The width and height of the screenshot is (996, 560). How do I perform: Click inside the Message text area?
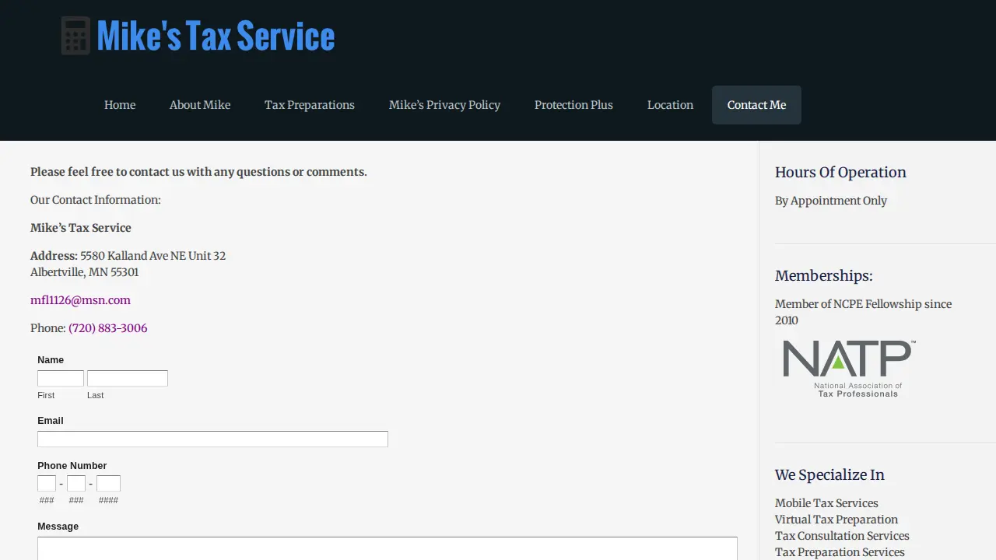click(388, 548)
